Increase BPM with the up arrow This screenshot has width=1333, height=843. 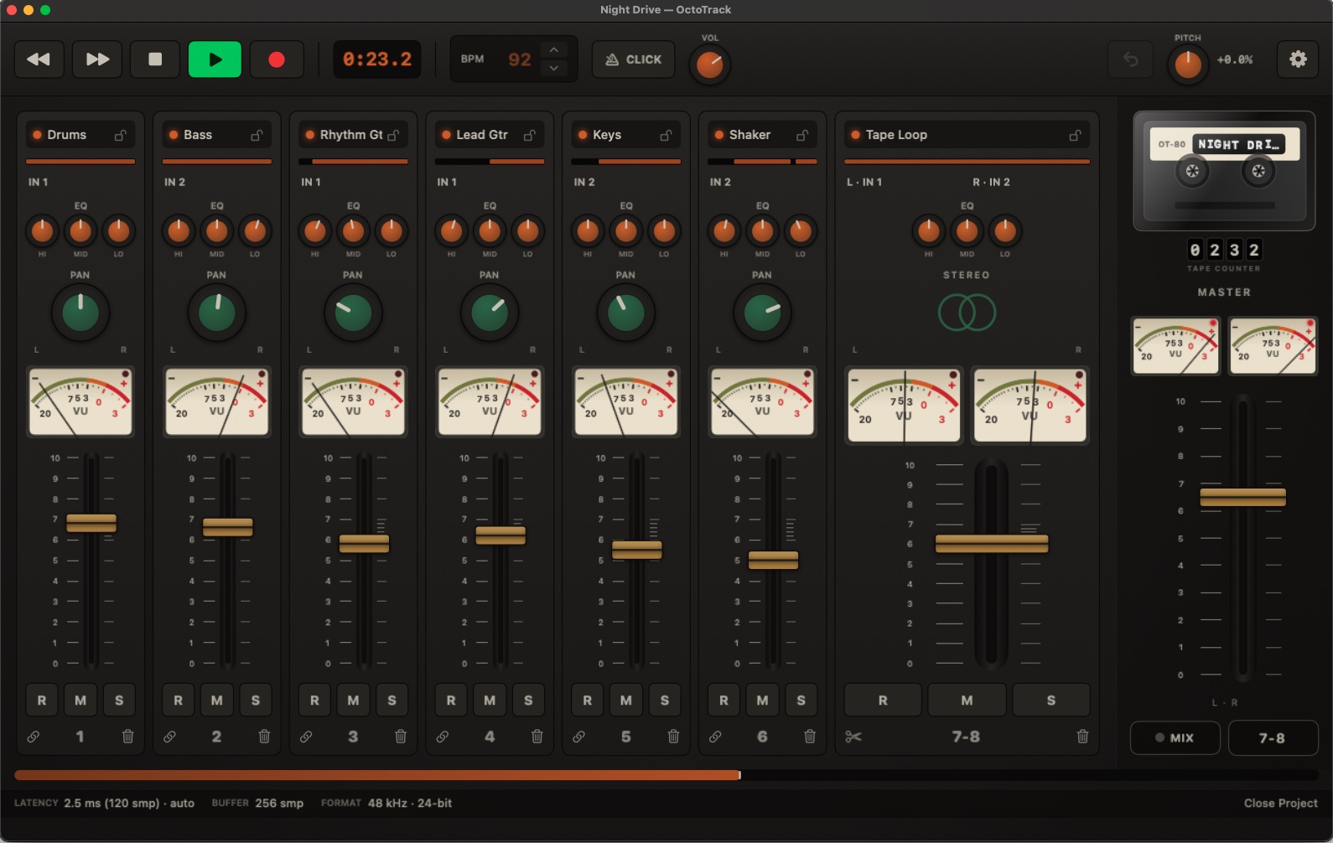point(553,50)
